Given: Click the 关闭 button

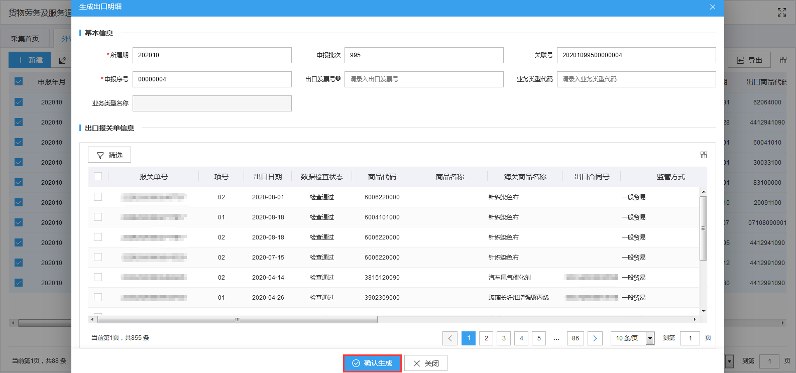Looking at the screenshot, I should click(426, 363).
